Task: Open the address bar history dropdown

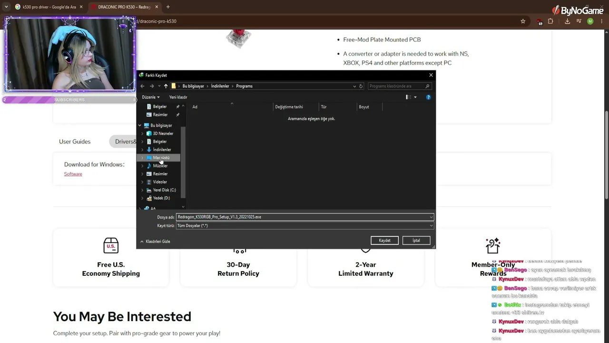Action: click(354, 86)
